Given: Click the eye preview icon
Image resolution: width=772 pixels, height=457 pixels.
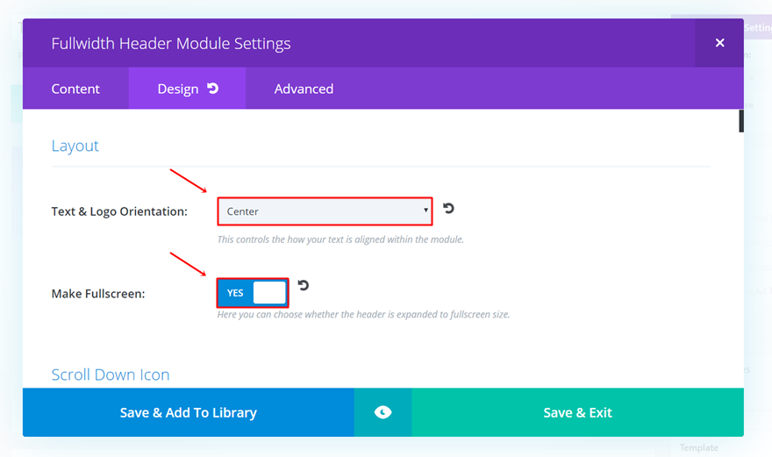Looking at the screenshot, I should point(382,412).
